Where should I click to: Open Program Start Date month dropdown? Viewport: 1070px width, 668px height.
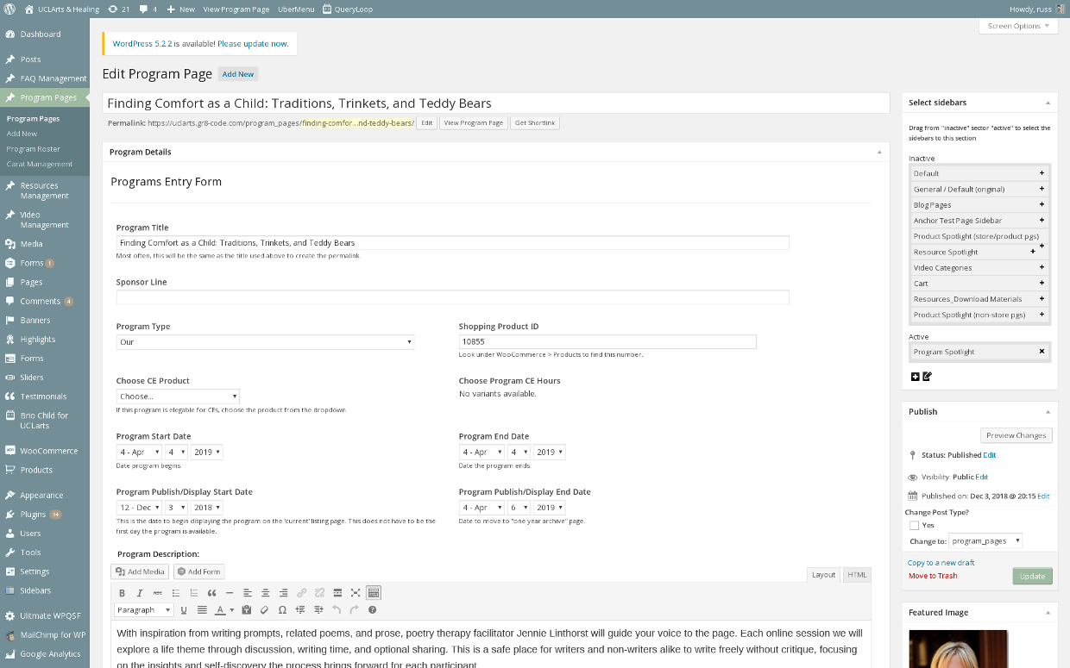point(139,452)
